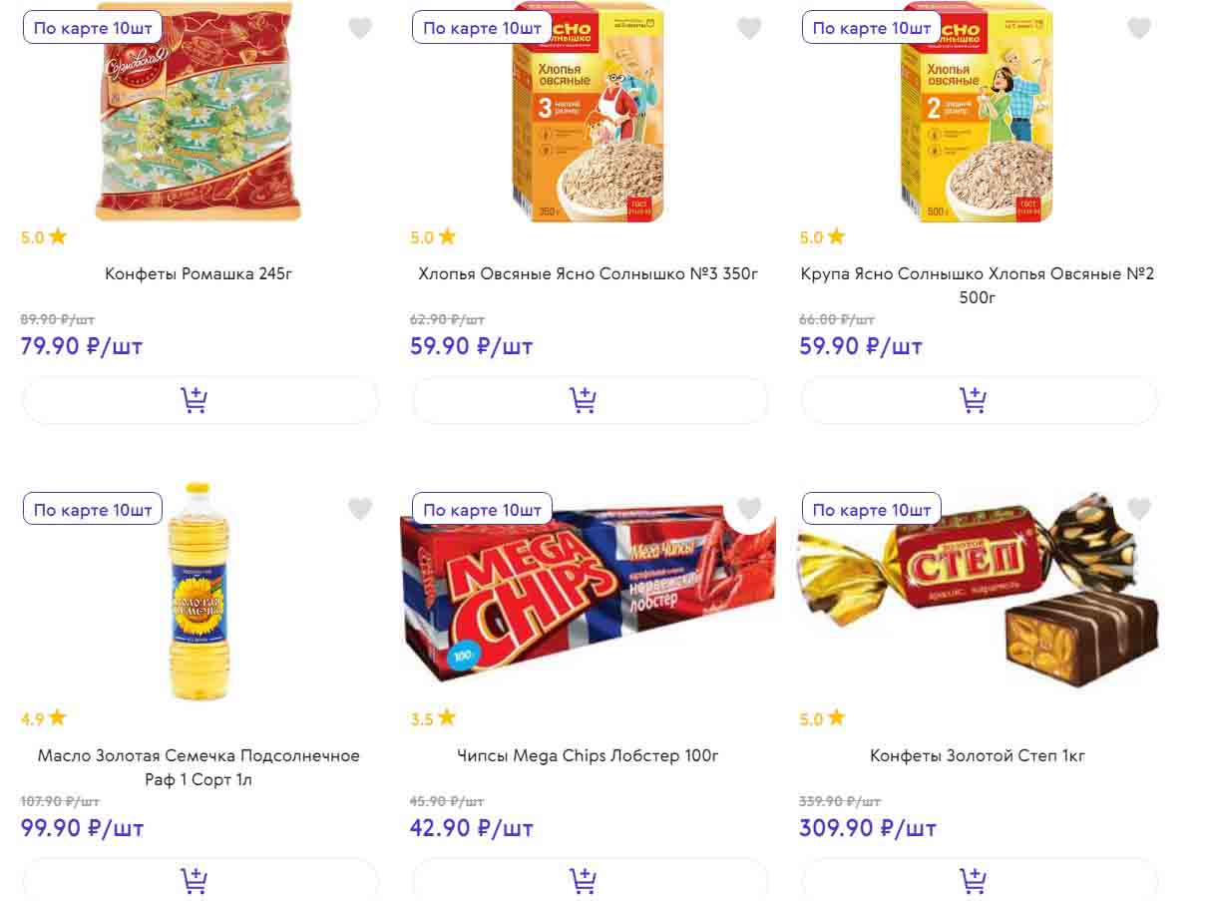This screenshot has height=901, width=1207.
Task: Click Масло Золотая Семечка bottle image
Action: point(199,594)
